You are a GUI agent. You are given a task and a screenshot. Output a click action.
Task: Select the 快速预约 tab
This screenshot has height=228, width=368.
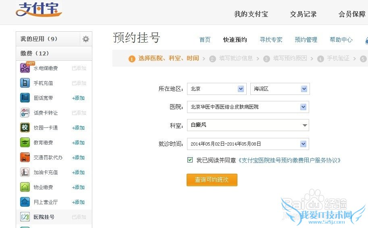click(235, 40)
